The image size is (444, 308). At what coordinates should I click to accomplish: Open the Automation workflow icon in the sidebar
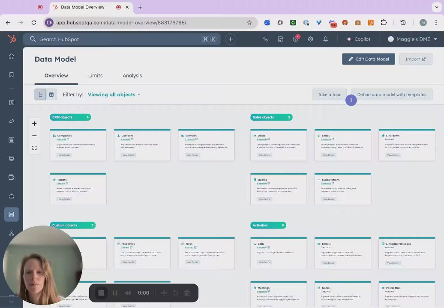coord(11,233)
